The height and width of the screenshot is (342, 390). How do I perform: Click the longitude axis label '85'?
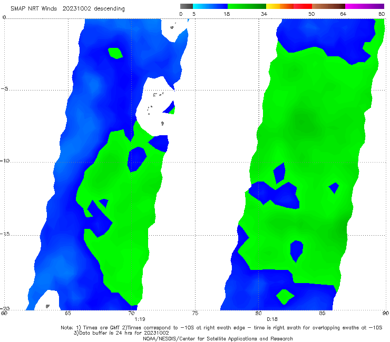(322, 313)
